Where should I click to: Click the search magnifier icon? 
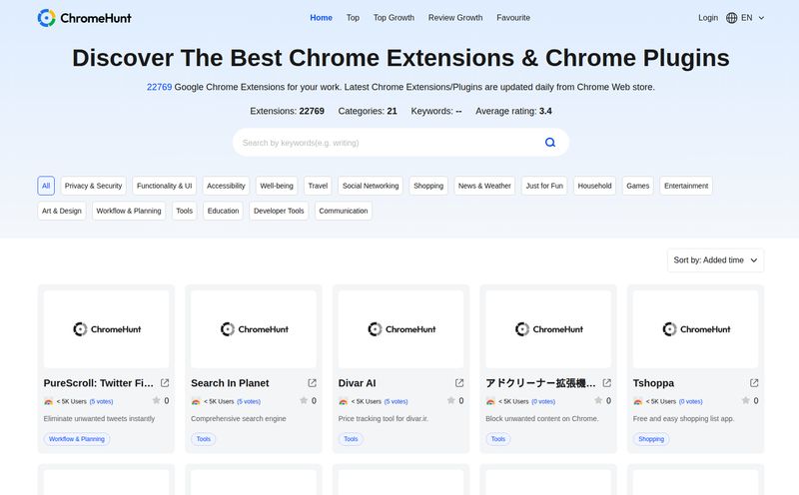[550, 142]
